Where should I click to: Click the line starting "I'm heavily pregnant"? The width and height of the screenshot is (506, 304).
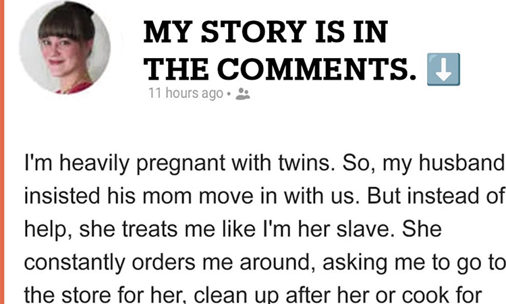[x=264, y=166]
